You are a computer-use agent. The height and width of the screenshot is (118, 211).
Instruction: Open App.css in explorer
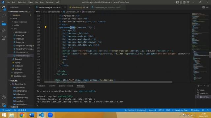coord(18,59)
